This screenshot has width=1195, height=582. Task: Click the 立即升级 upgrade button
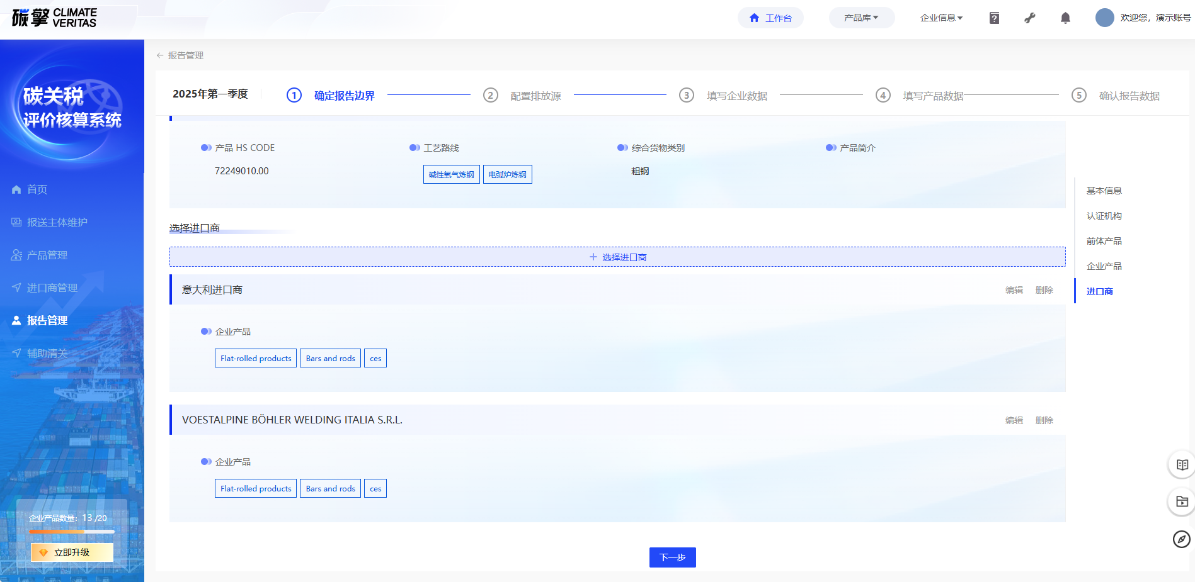coord(72,552)
